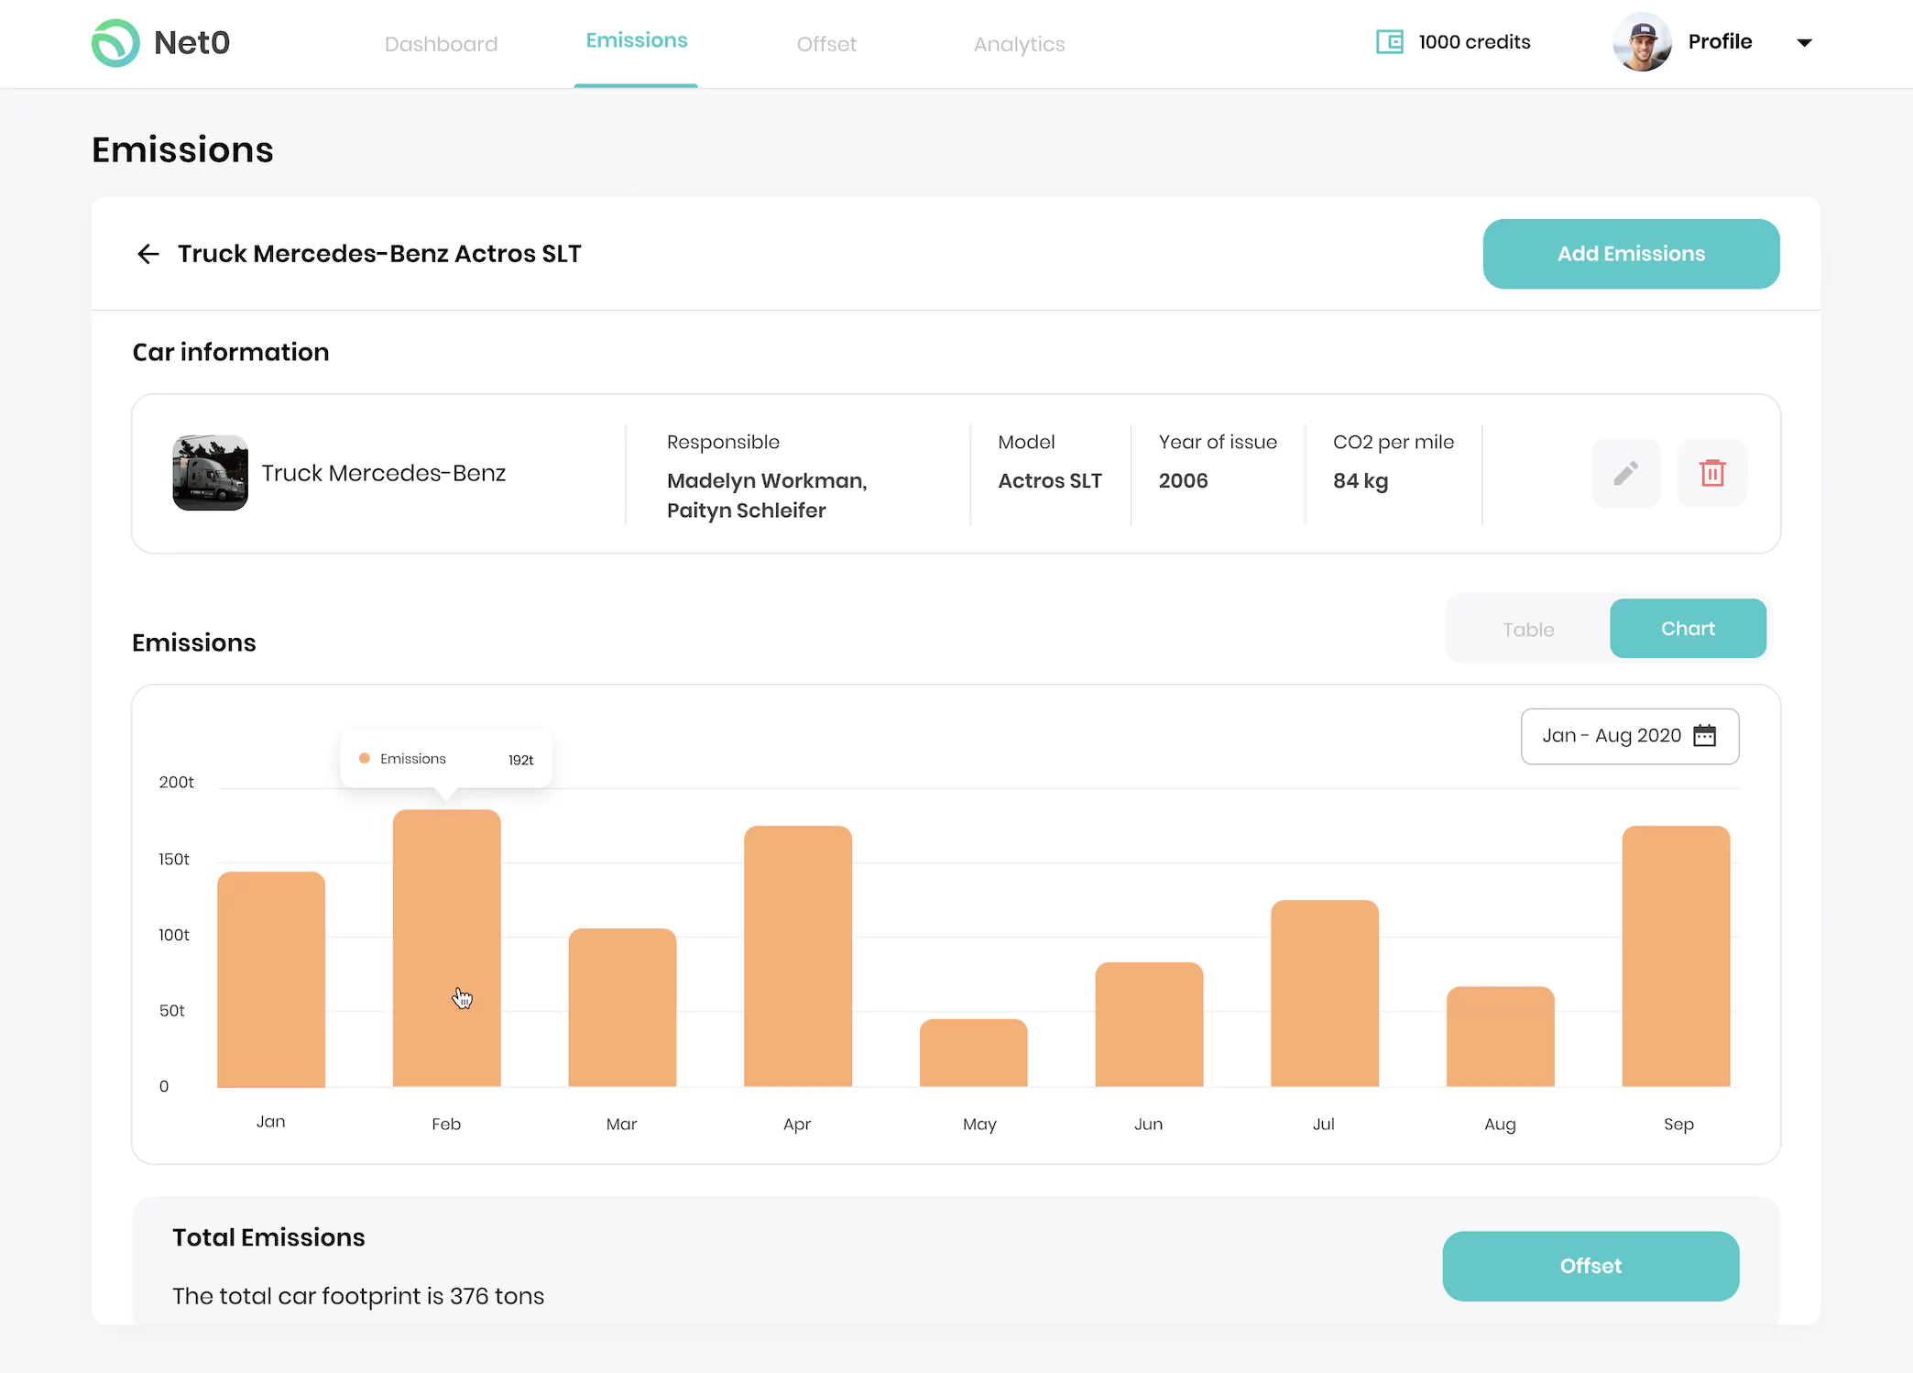Edit car info with the pencil icon
The height and width of the screenshot is (1373, 1913).
(1625, 473)
